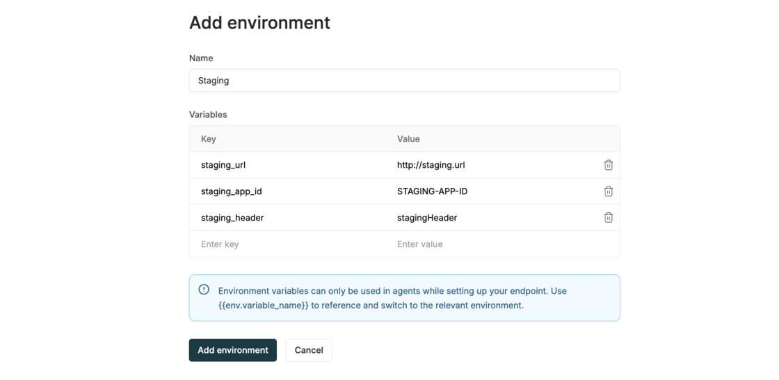Click the Variables section label

208,114
